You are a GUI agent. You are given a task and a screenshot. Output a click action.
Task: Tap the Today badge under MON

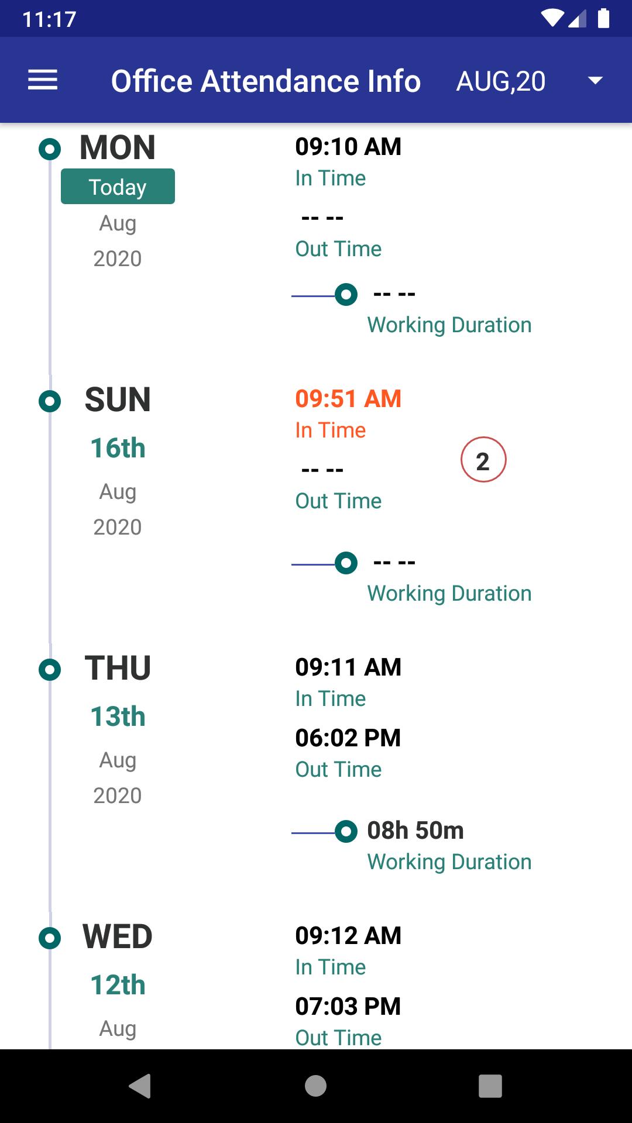[118, 187]
